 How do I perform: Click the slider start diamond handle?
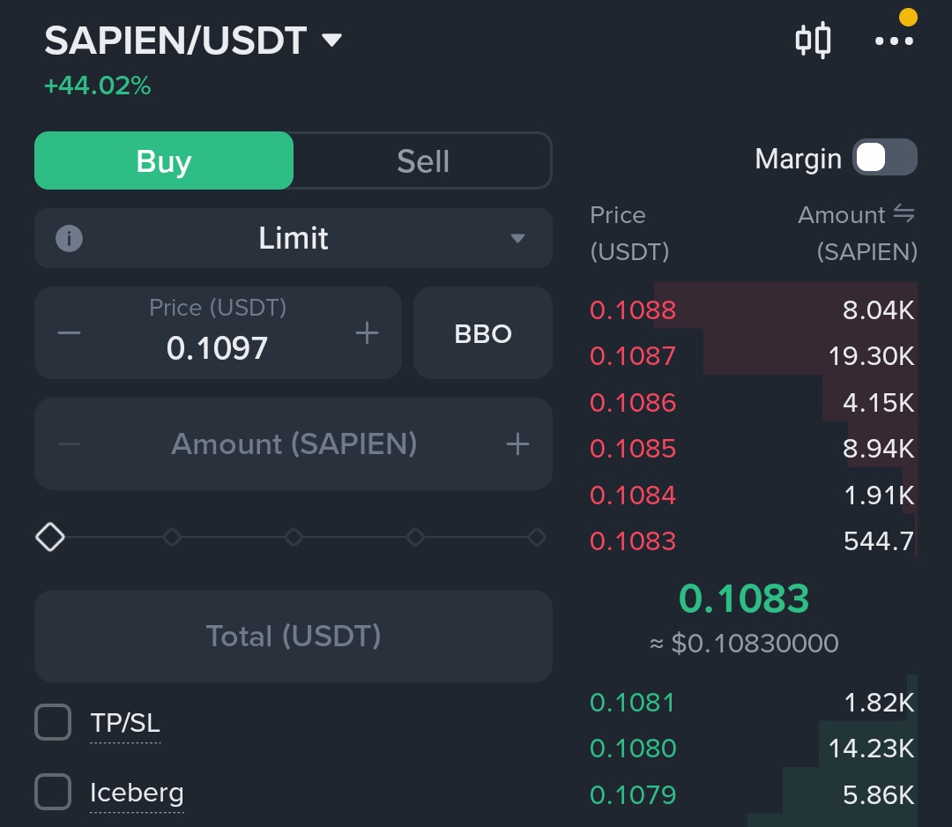point(50,537)
